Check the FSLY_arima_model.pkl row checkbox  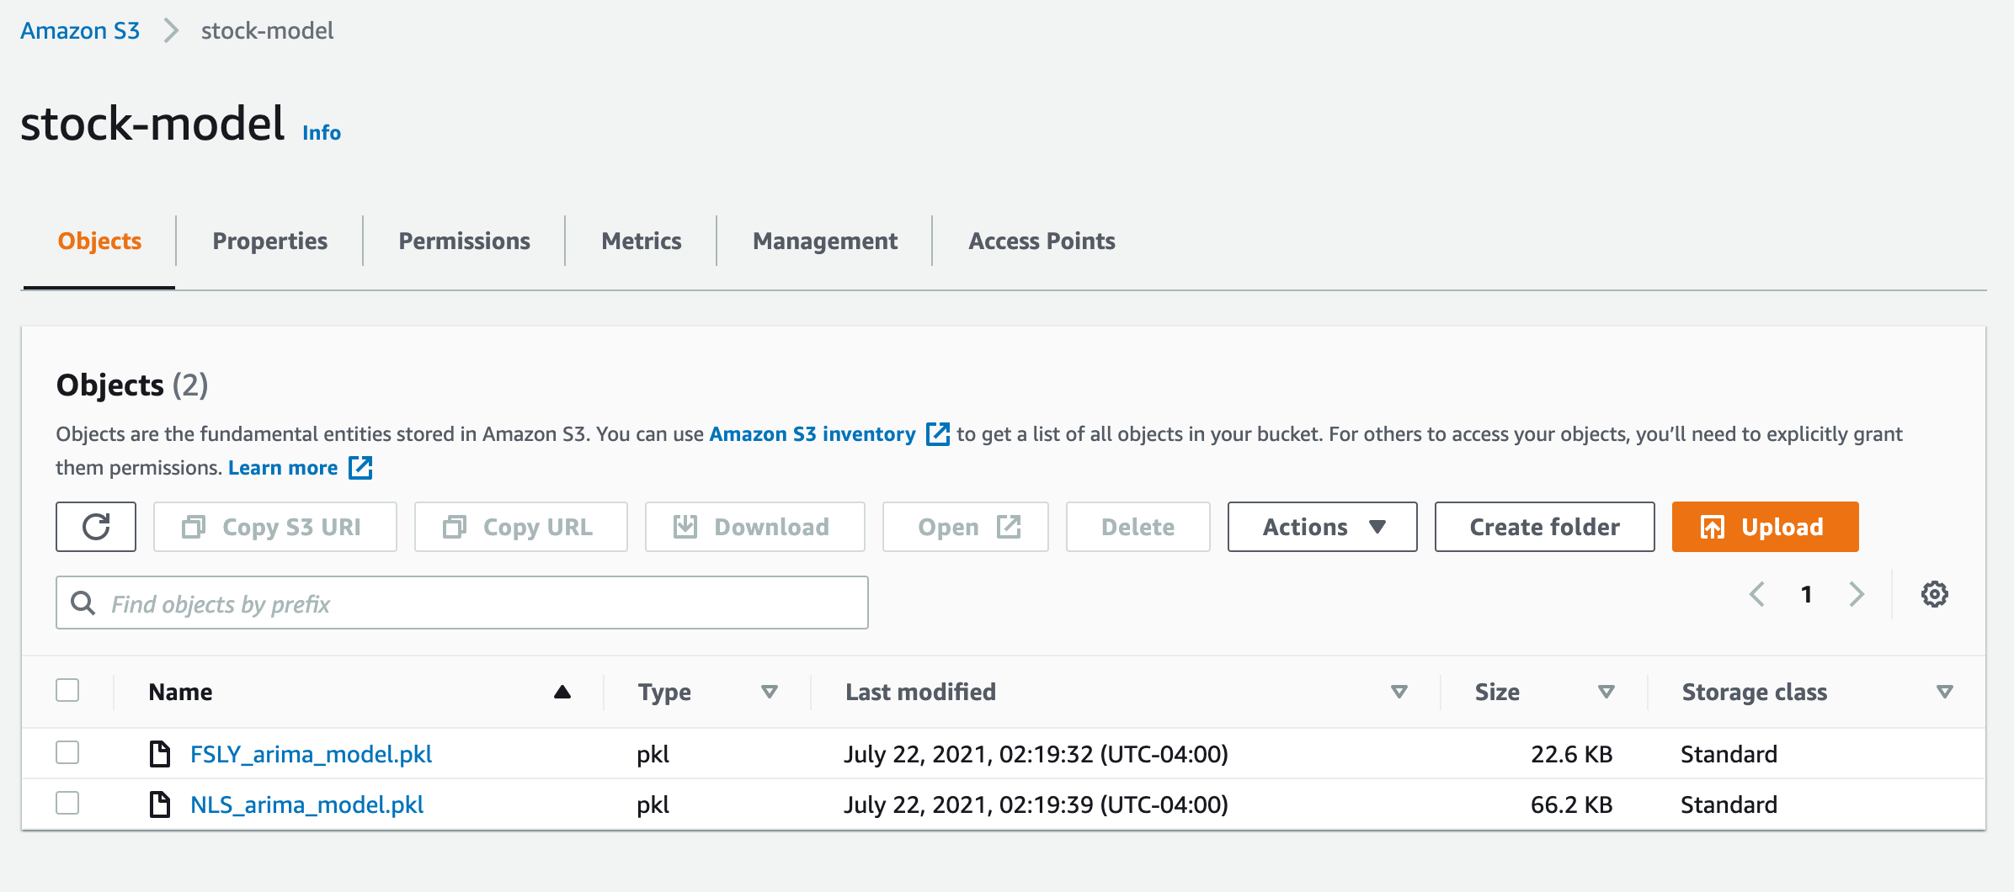67,752
